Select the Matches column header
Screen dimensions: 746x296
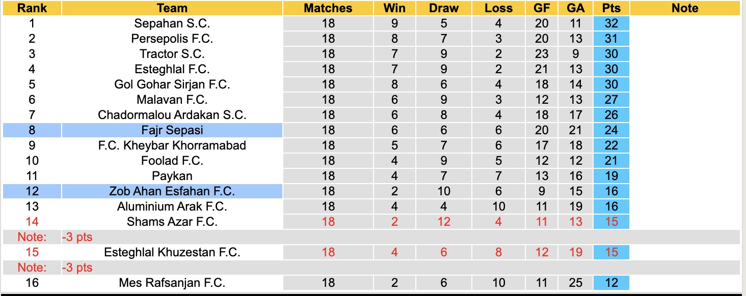pos(328,8)
